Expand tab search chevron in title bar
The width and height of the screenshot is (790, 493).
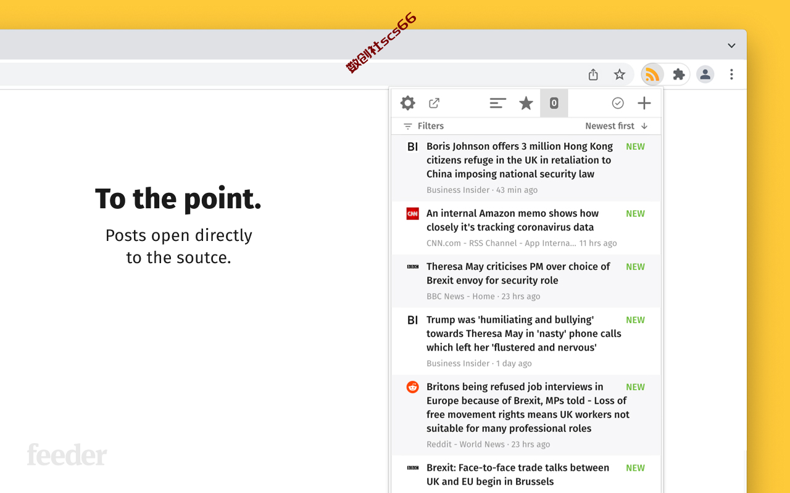(731, 46)
